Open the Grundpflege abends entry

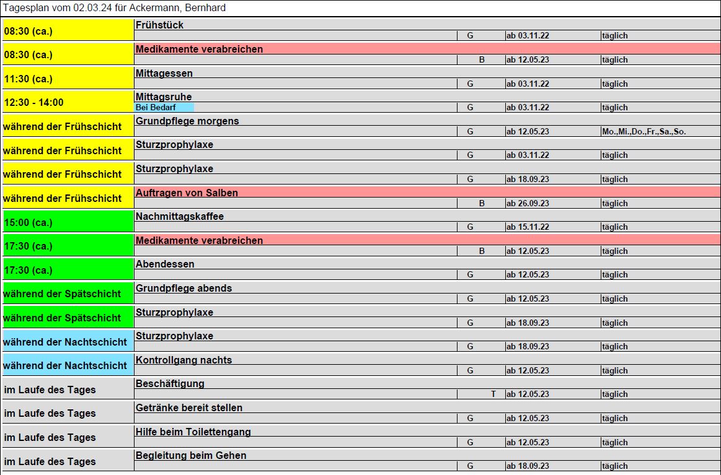click(x=184, y=288)
